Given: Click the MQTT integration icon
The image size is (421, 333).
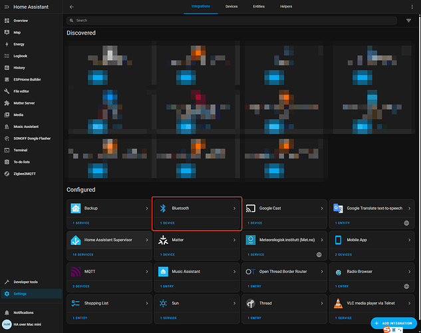Looking at the screenshot, I should click(x=75, y=272).
